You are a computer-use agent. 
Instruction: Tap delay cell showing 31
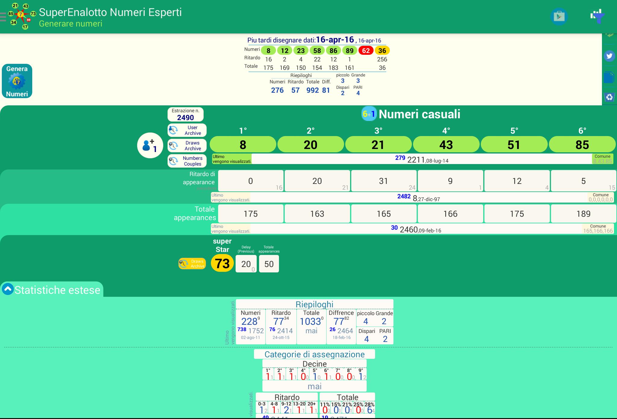coord(384,181)
